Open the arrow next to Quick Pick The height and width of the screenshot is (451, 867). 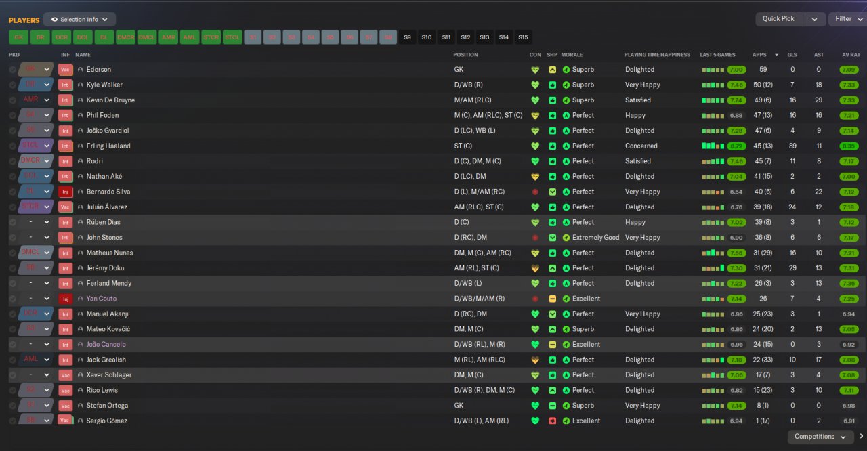[x=815, y=19]
